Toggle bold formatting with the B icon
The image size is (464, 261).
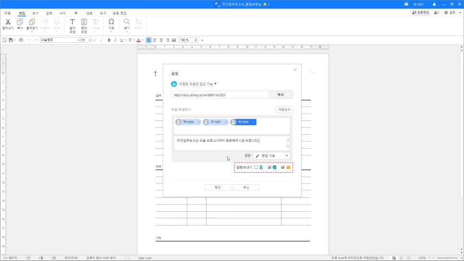coord(109,40)
